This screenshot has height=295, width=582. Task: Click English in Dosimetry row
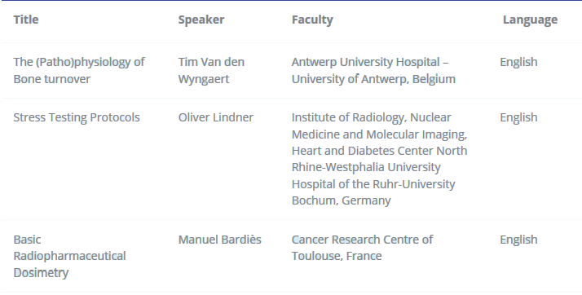(x=518, y=240)
